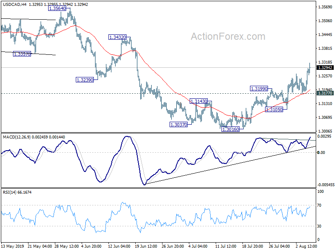
Task: Click the 4 Jul 04:00 date label
Action: click(x=198, y=246)
